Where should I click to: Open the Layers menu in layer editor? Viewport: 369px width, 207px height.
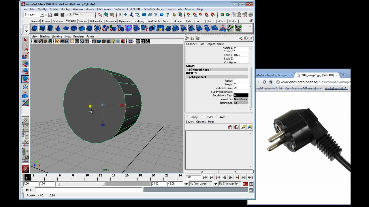coord(190,122)
